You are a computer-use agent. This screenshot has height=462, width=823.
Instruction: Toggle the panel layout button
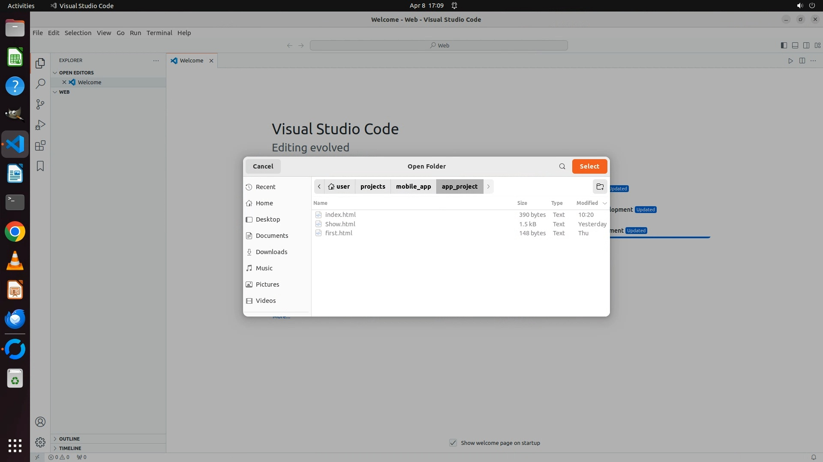[x=795, y=45]
